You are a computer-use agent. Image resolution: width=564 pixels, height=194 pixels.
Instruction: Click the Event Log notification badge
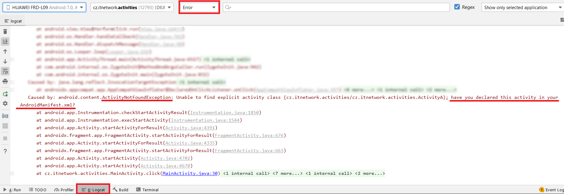(542, 190)
